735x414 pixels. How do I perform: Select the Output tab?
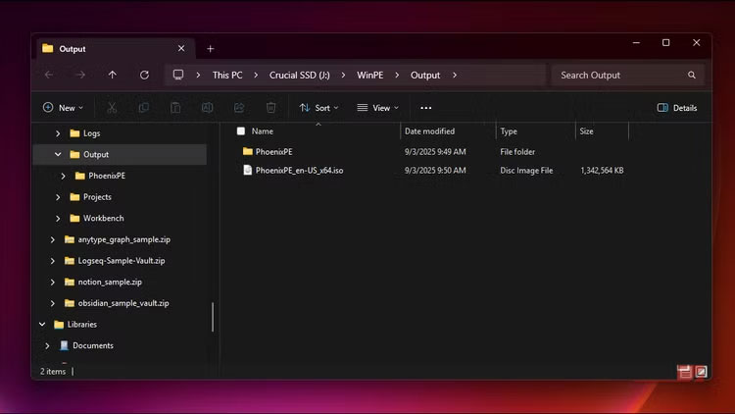pyautogui.click(x=115, y=48)
